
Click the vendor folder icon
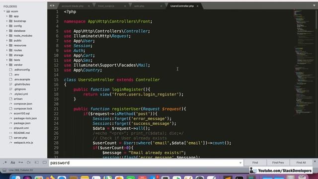click(x=11, y=65)
